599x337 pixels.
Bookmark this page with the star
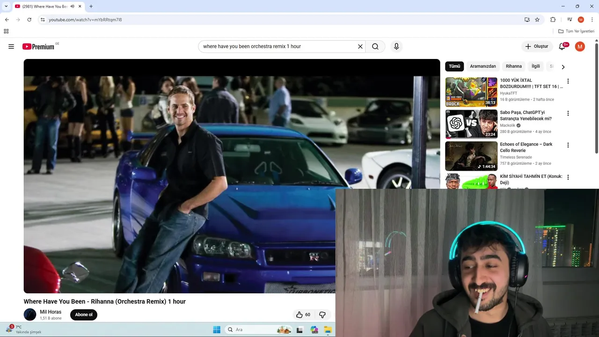pyautogui.click(x=537, y=20)
